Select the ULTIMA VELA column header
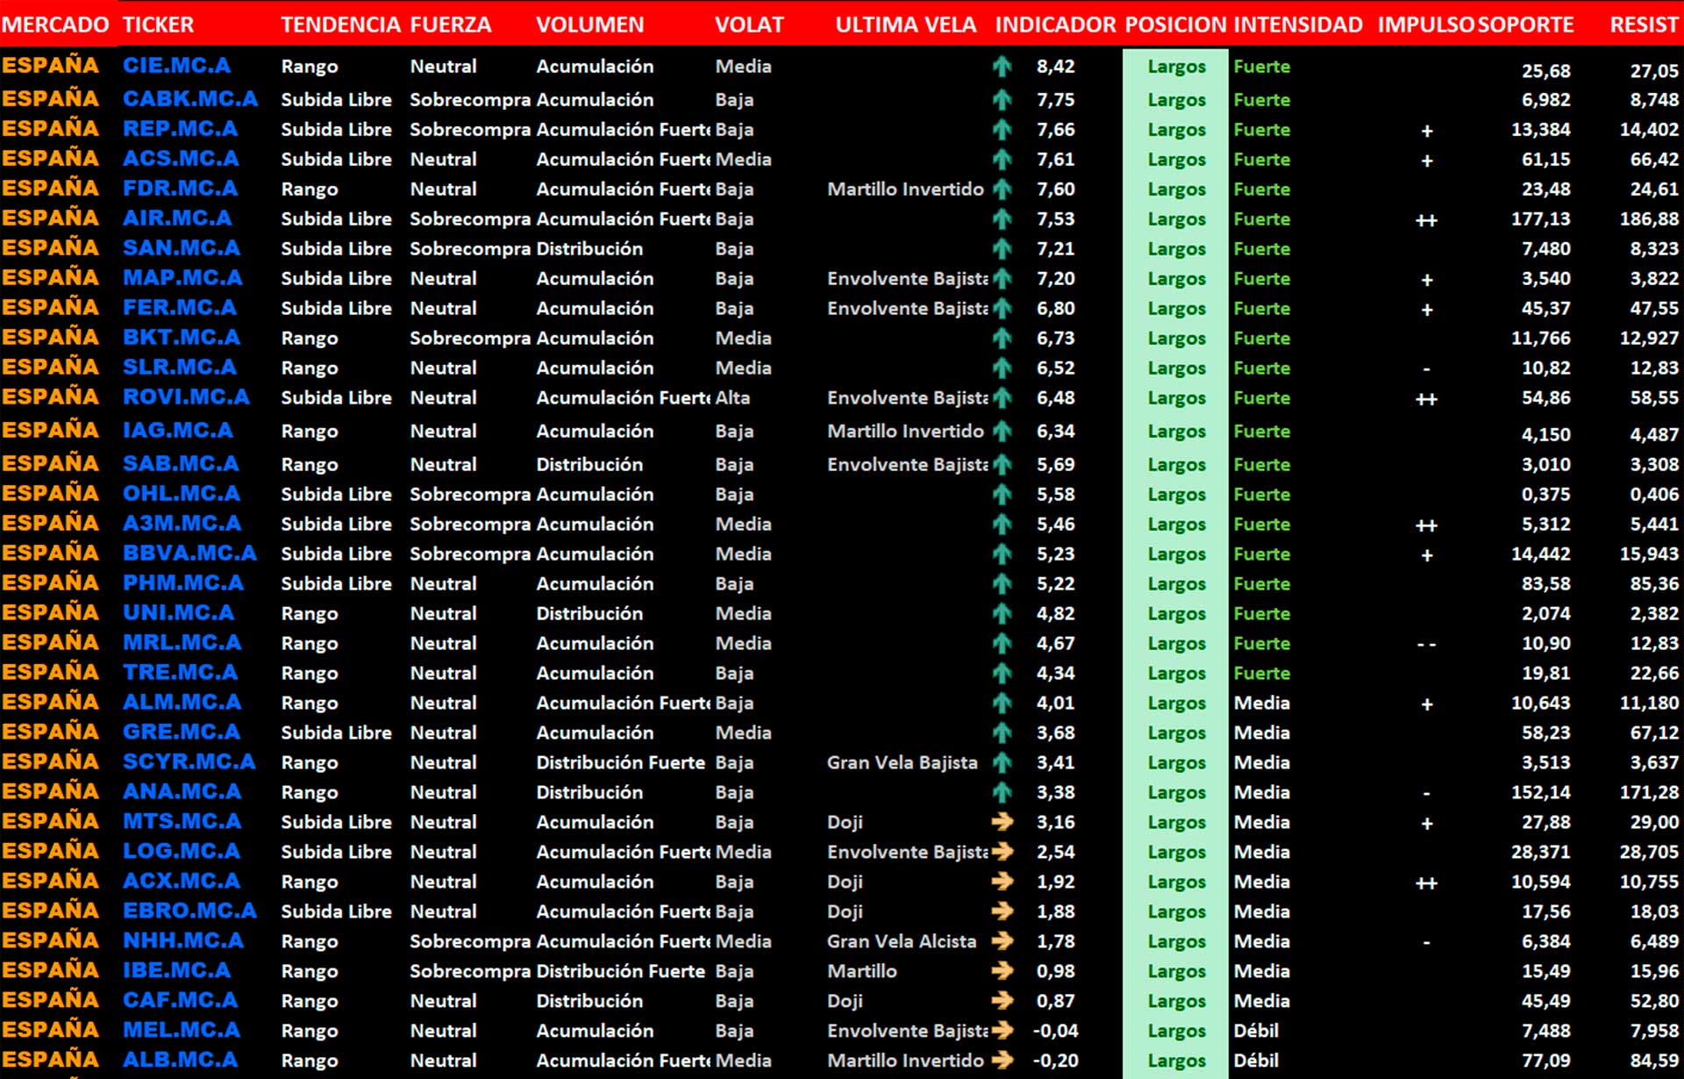1684x1079 pixels. tap(905, 25)
